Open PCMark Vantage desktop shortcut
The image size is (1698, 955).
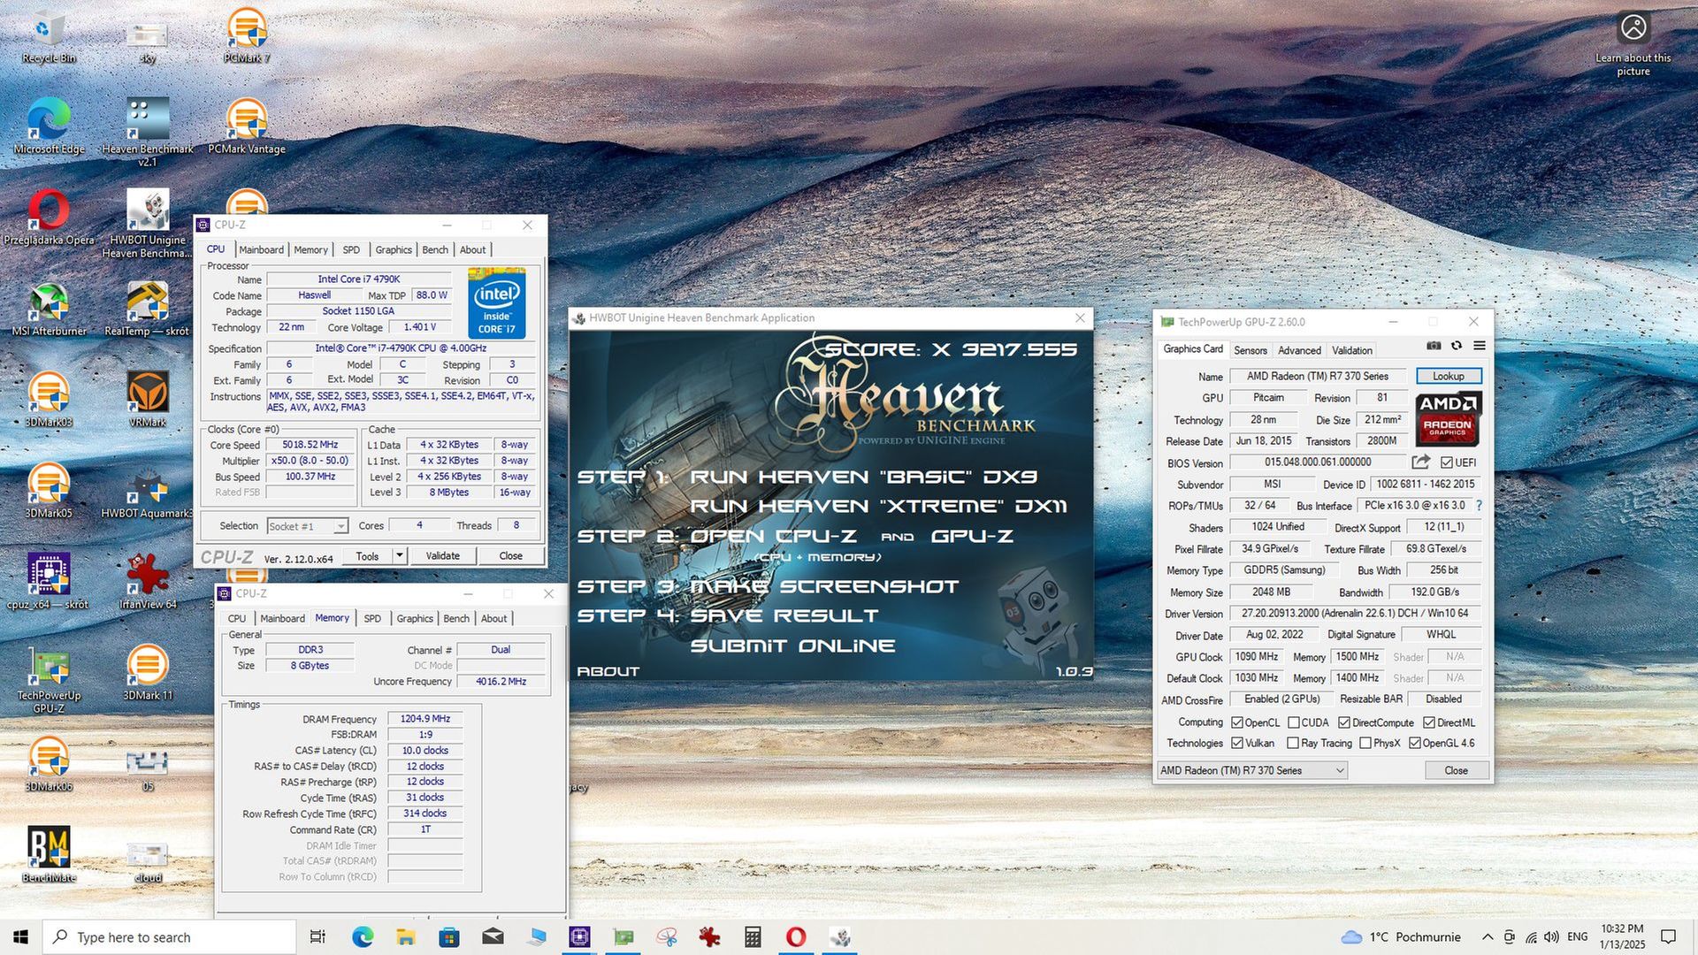[247, 126]
